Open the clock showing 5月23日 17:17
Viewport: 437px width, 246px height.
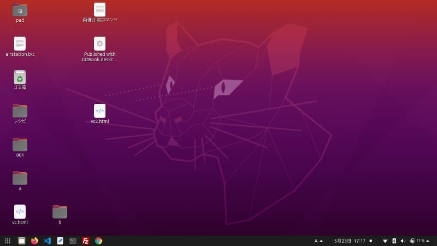click(x=350, y=241)
